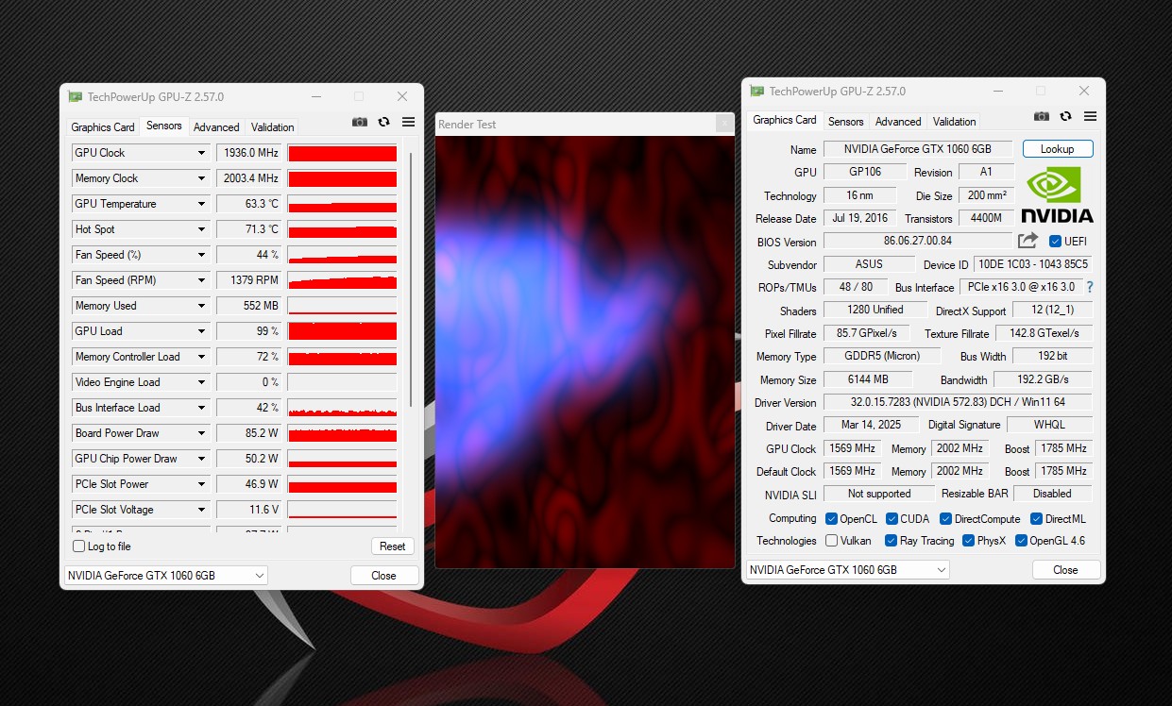Viewport: 1172px width, 706px height.
Task: Open the Validation tab in the left GPU-Z window
Action: point(273,127)
